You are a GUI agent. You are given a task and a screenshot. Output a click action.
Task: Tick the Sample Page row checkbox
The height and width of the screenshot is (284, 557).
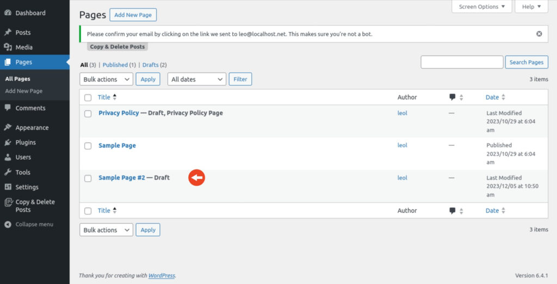pyautogui.click(x=88, y=146)
